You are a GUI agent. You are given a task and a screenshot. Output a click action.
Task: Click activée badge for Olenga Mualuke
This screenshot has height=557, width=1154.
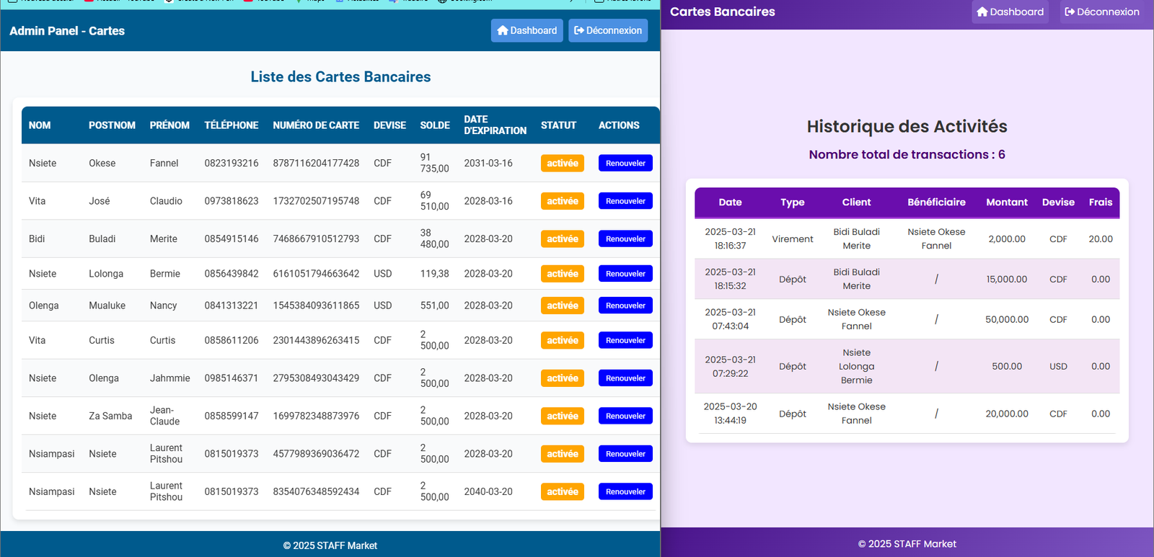pos(563,306)
